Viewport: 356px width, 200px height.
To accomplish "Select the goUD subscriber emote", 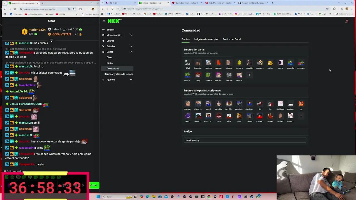I will point(188,117).
